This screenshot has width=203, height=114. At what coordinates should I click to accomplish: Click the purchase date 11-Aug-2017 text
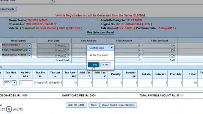[166, 28]
